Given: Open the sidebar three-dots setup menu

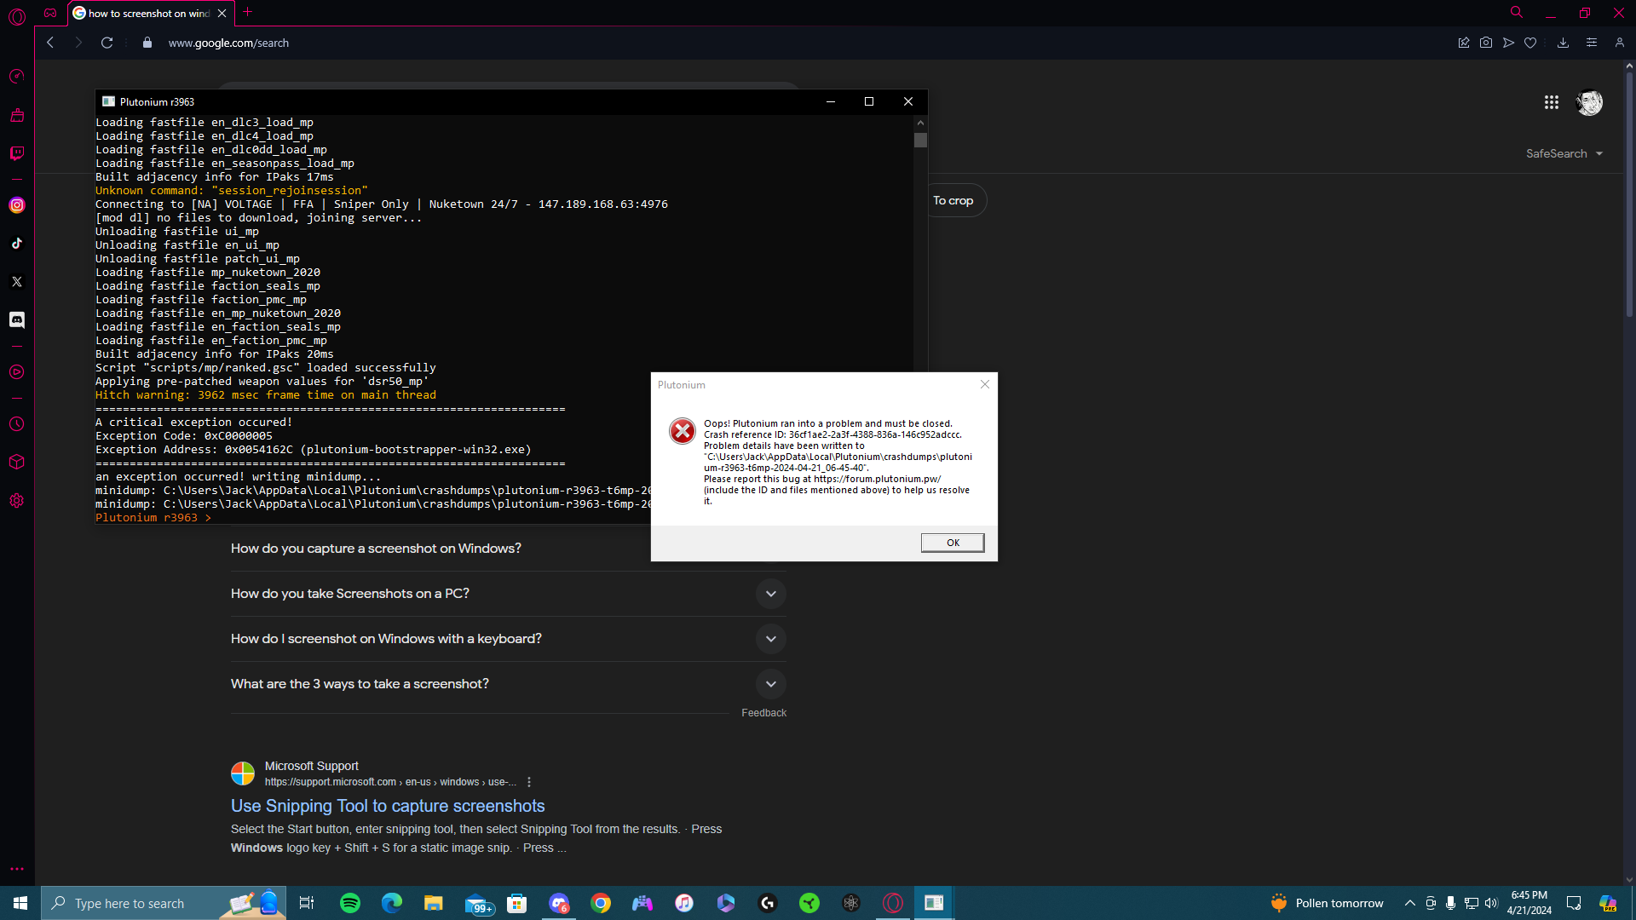Looking at the screenshot, I should (16, 869).
